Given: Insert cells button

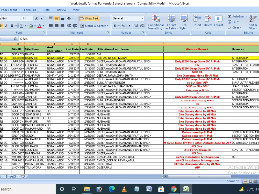Looking at the screenshot, I should 197,22.
